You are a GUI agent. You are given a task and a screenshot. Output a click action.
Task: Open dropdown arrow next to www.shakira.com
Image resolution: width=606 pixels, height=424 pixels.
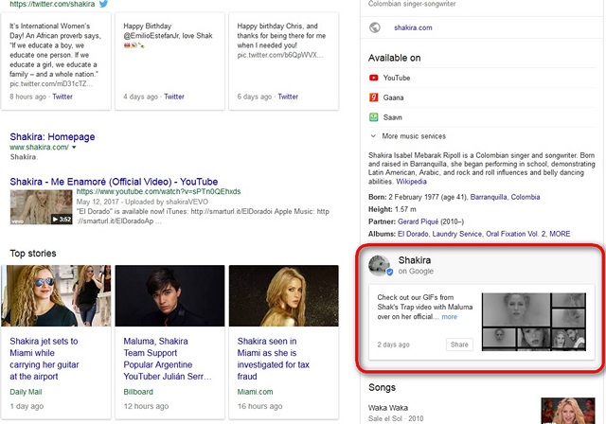click(74, 147)
